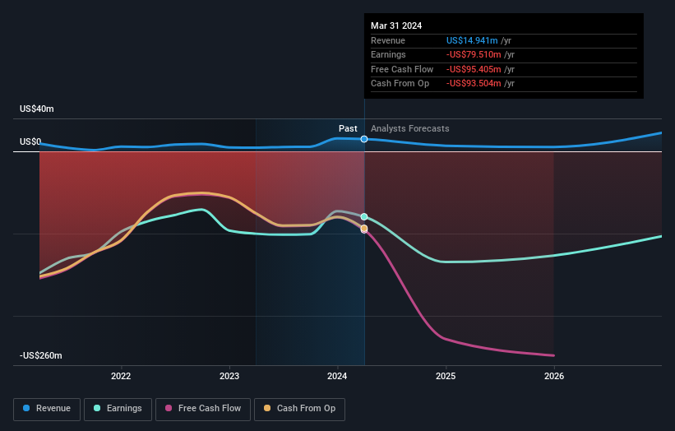Click the -US$93.504m cash from op value

tap(474, 84)
